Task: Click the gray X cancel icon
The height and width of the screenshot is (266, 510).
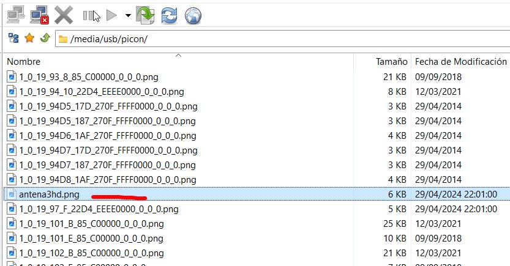Action: point(64,13)
